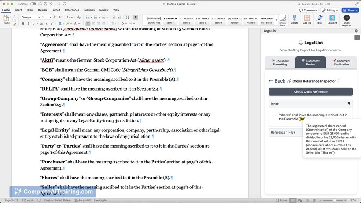Viewport: 361px width, 203px height.
Task: Decrease font size with smaller A
Action: [x=60, y=17]
